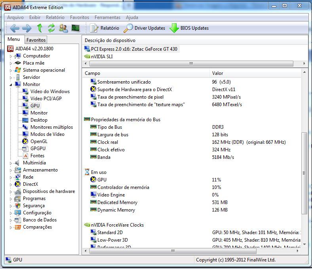This screenshot has width=312, height=269.
Task: Open the Configuração tree icon
Action: tap(18, 213)
